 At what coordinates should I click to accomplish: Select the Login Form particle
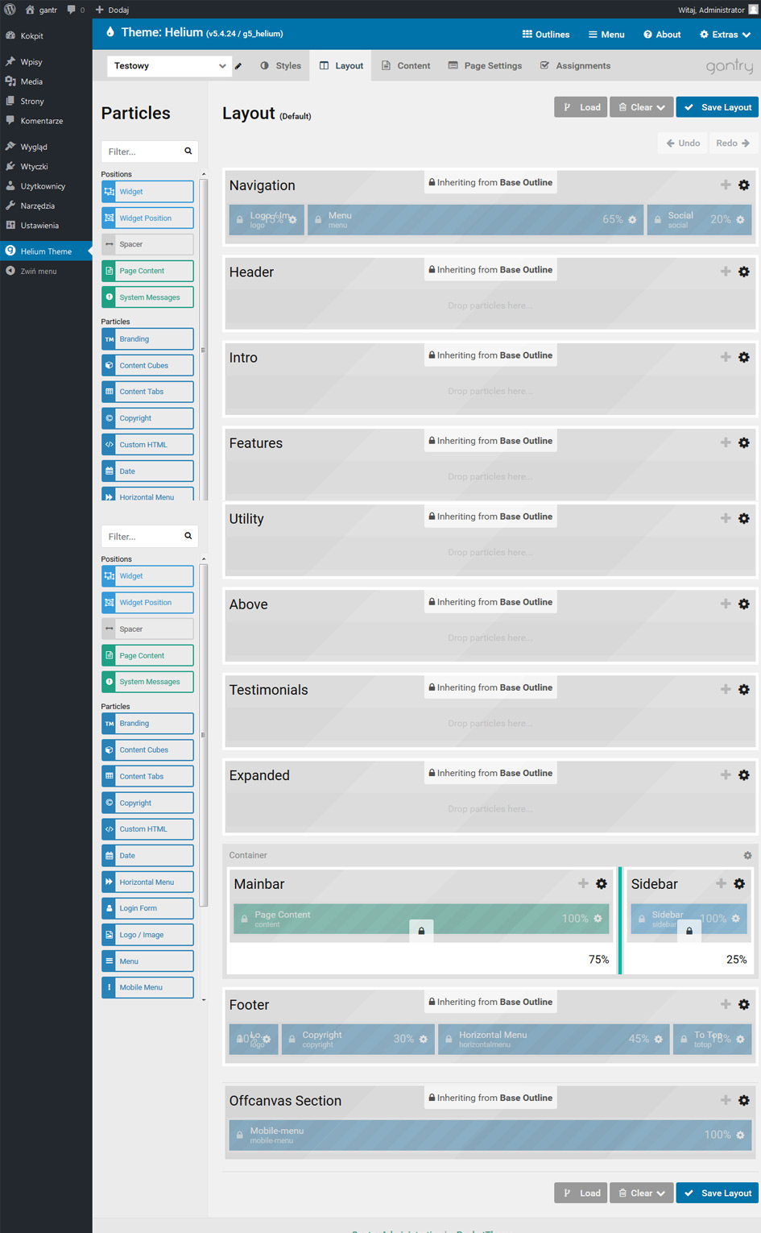coord(147,908)
